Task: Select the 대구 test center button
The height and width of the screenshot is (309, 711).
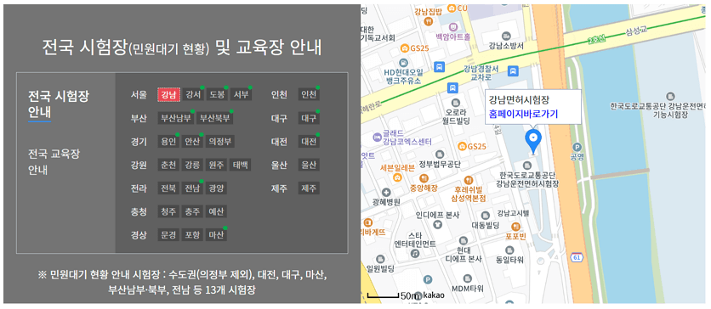Action: [309, 119]
